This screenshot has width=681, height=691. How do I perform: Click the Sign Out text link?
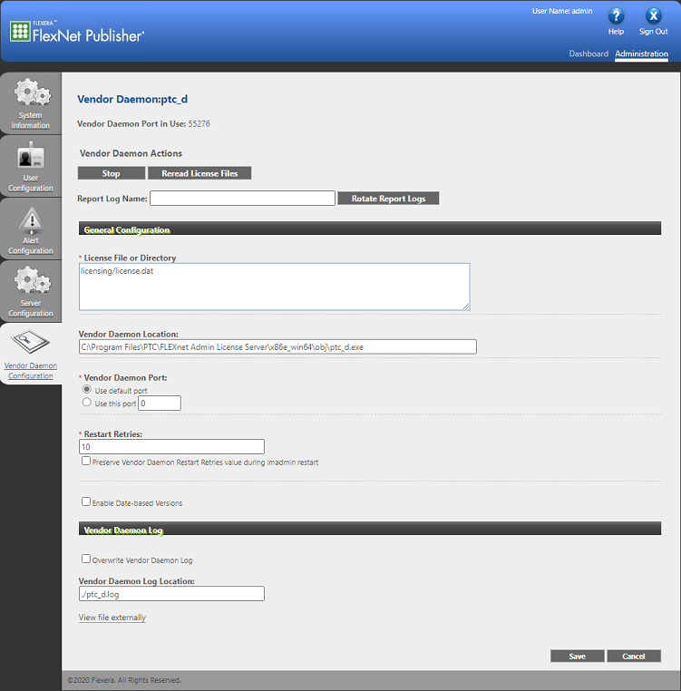coord(653,32)
